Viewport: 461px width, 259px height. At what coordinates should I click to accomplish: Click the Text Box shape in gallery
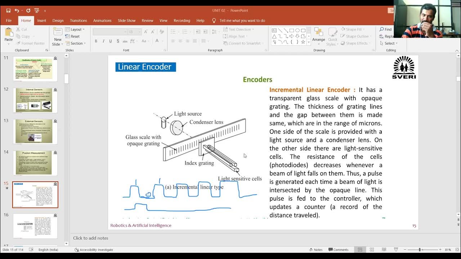274,31
